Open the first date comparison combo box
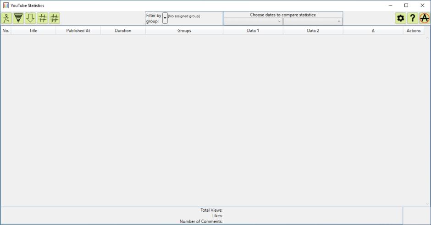 [253, 21]
